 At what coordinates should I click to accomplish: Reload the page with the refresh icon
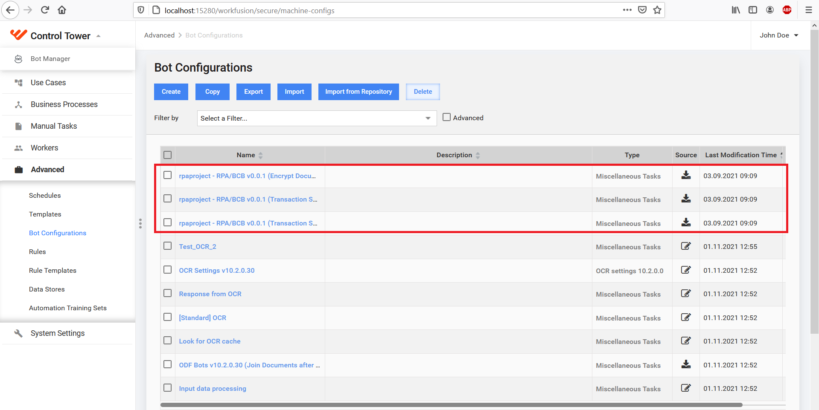(x=45, y=10)
